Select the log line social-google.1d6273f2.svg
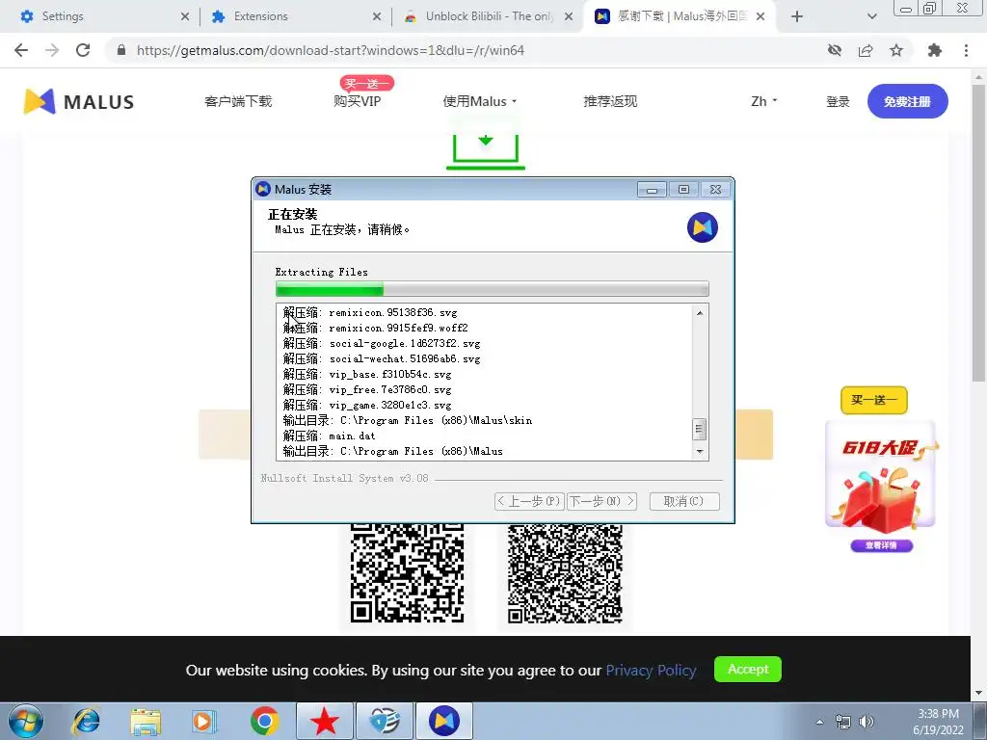The image size is (987, 740). tap(382, 344)
